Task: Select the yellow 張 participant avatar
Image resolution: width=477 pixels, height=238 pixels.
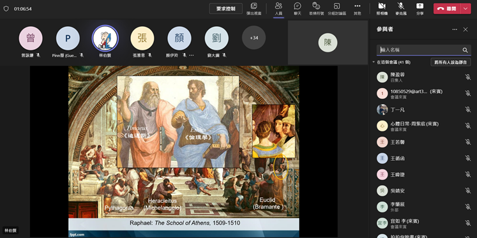Action: [142, 38]
